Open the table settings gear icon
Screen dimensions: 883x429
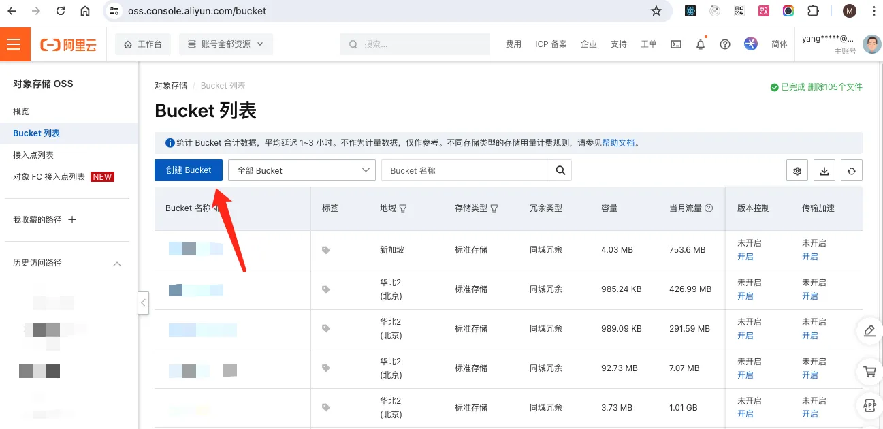pyautogui.click(x=797, y=171)
